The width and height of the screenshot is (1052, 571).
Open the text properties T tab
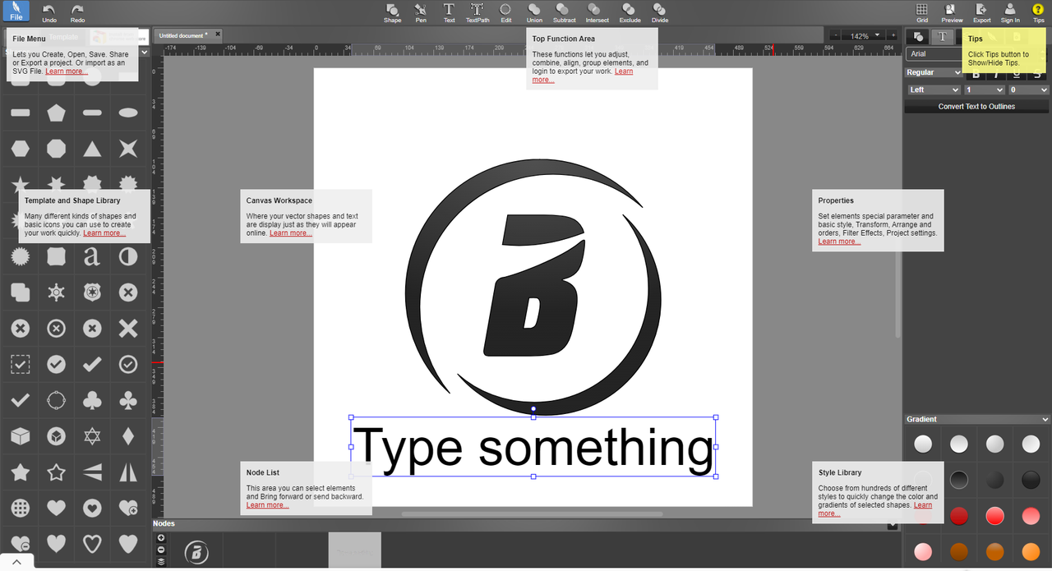pos(943,37)
